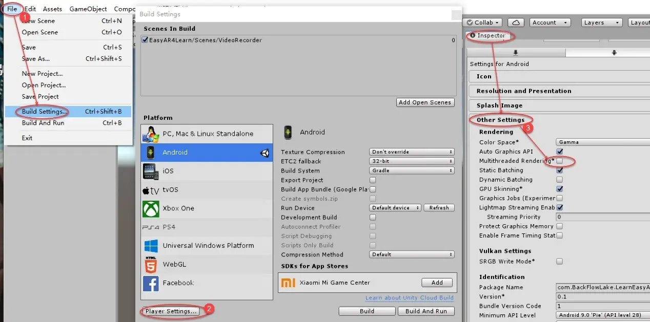Choose Save Project from the File menu

(x=68, y=97)
